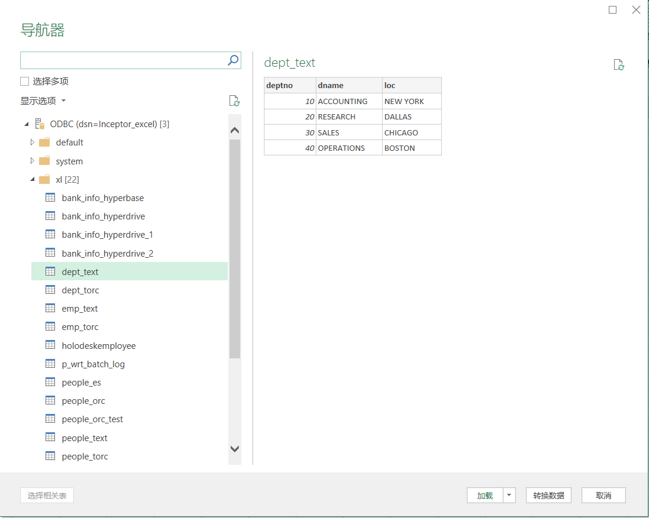Click the table icon beside bank_info_hyperbase
The height and width of the screenshot is (518, 649).
click(x=50, y=198)
